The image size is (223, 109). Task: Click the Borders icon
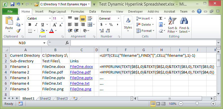click(30, 31)
